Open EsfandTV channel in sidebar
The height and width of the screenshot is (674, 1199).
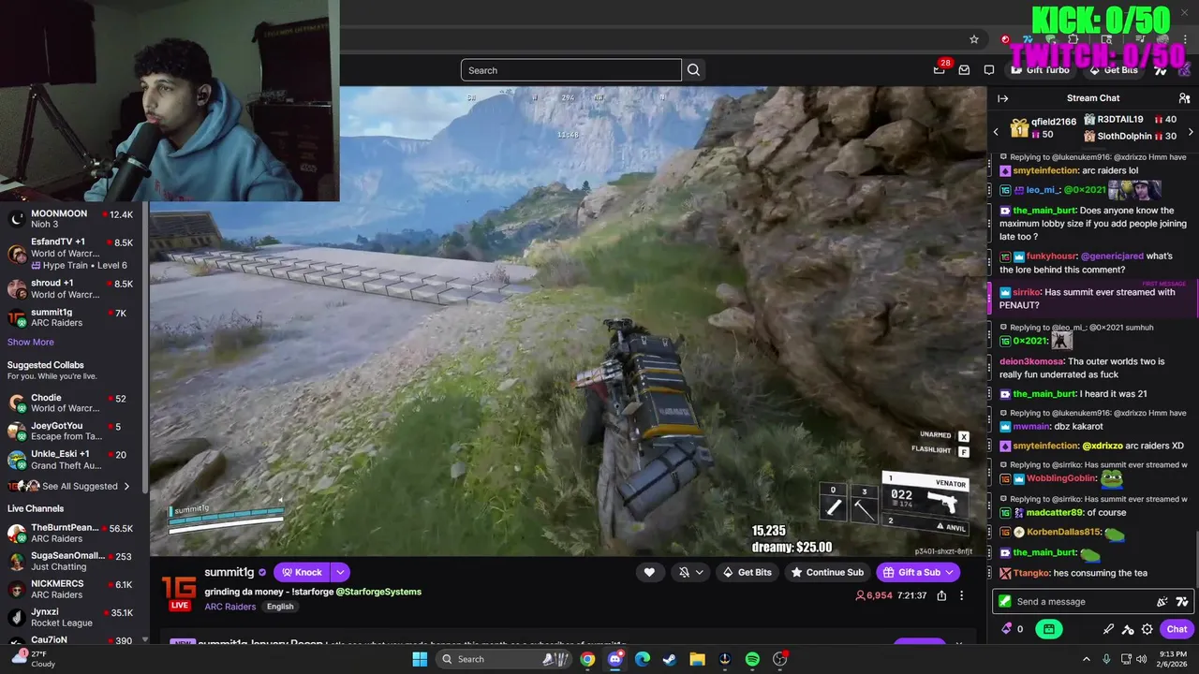tap(72, 253)
